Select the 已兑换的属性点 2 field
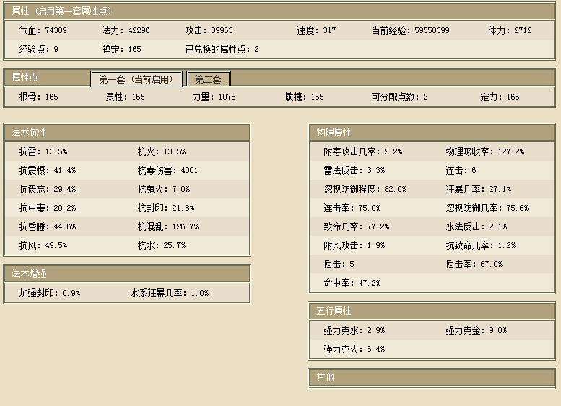Screen dimensions: 561x406 coord(222,50)
